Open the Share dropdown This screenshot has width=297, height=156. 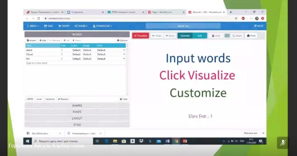tap(81, 26)
